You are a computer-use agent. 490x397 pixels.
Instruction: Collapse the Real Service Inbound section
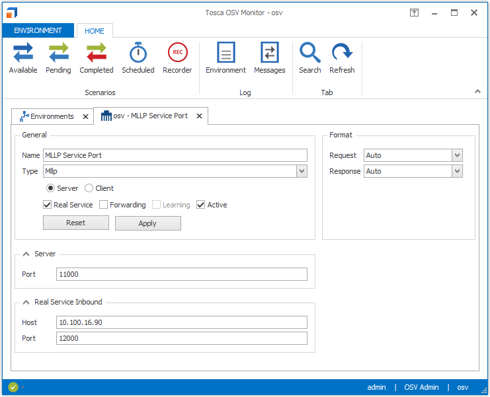click(26, 302)
